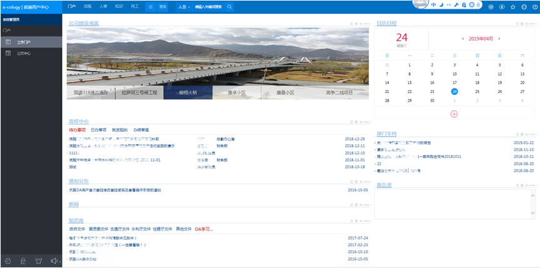This screenshot has width=540, height=268.
Task: Click the padlock icon at sidebar bottom
Action: pyautogui.click(x=23, y=261)
